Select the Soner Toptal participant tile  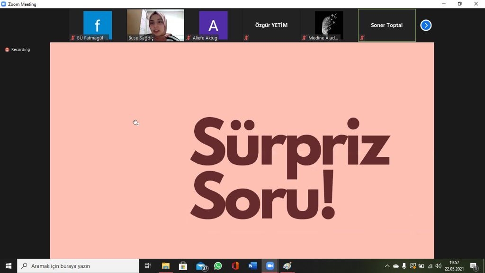(x=386, y=25)
